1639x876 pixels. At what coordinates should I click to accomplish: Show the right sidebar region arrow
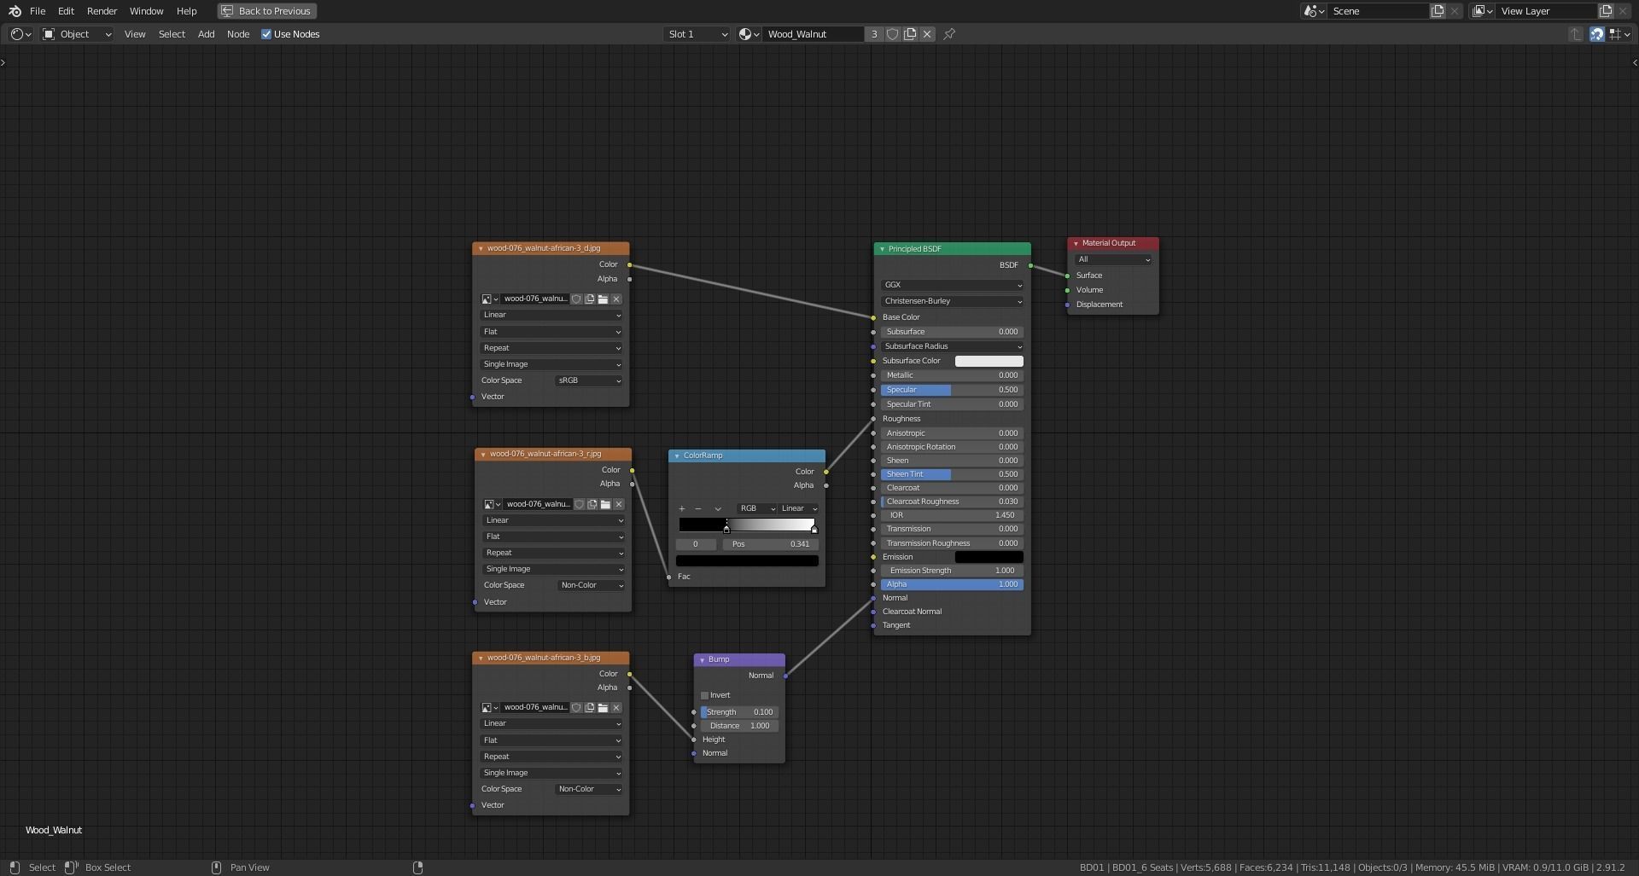tap(1635, 62)
